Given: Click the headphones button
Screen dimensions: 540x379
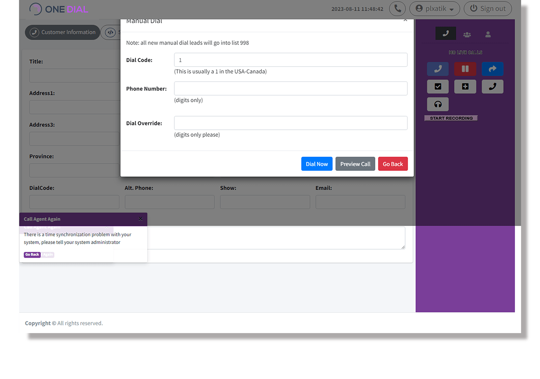Looking at the screenshot, I should click(x=438, y=104).
